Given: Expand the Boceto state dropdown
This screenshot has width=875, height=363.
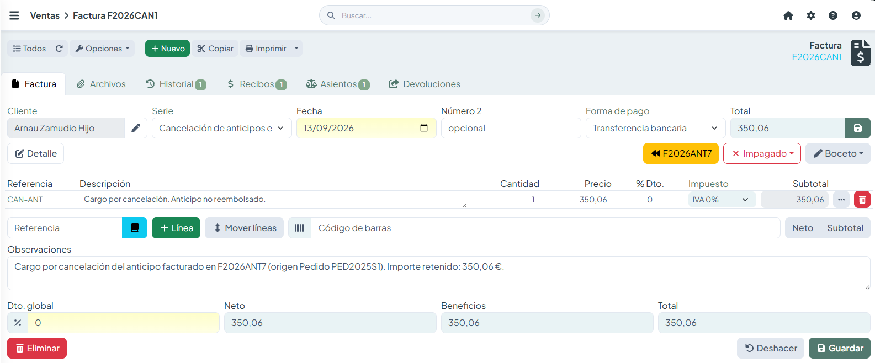Looking at the screenshot, I should tap(838, 153).
